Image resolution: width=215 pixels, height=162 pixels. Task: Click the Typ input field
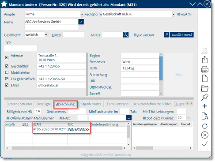point(20,48)
